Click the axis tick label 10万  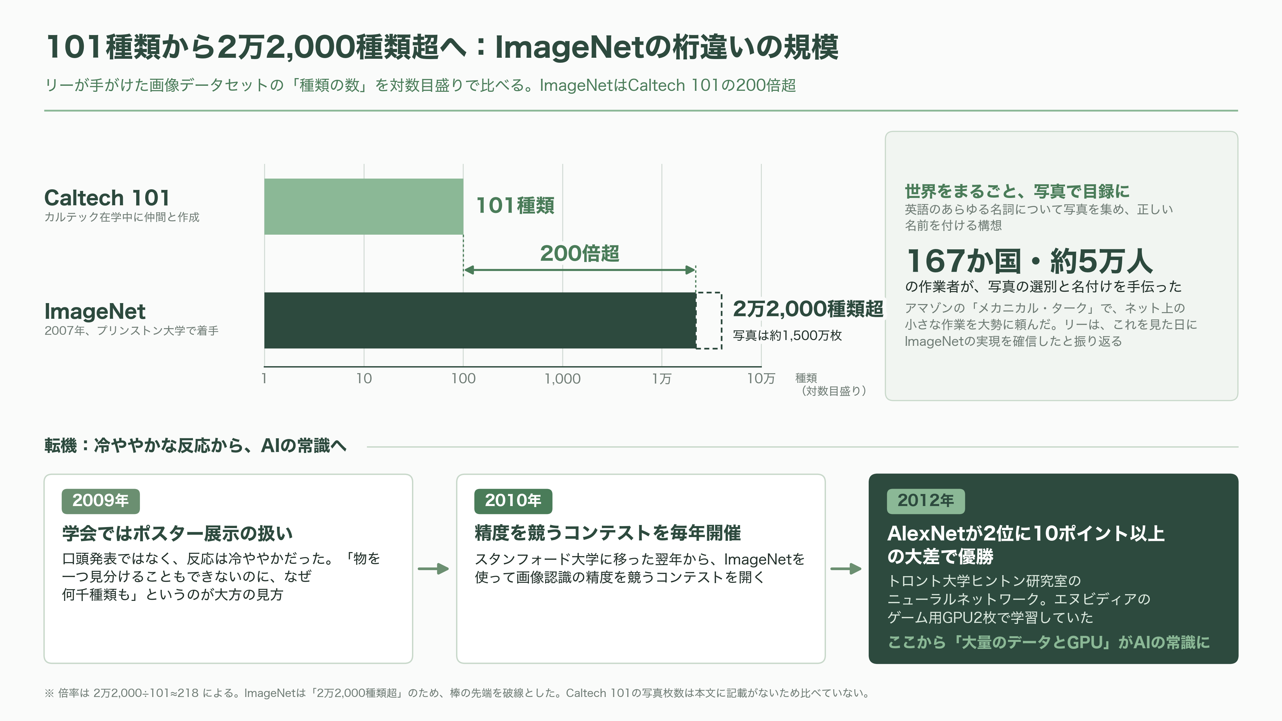point(761,379)
